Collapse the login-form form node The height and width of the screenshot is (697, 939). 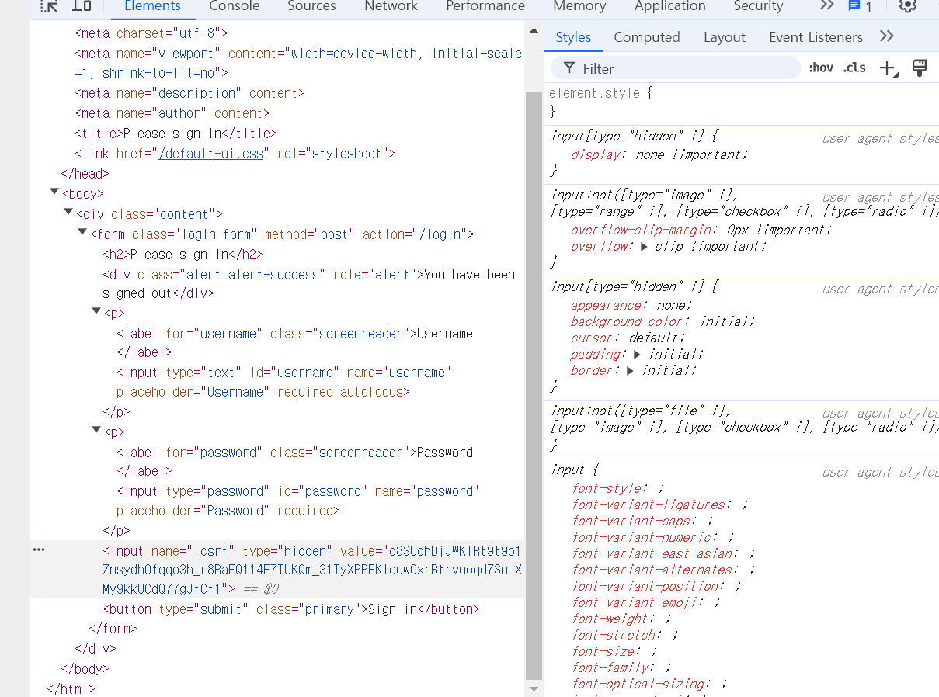click(x=82, y=232)
